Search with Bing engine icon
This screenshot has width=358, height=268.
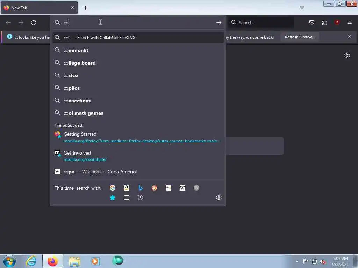click(x=141, y=188)
